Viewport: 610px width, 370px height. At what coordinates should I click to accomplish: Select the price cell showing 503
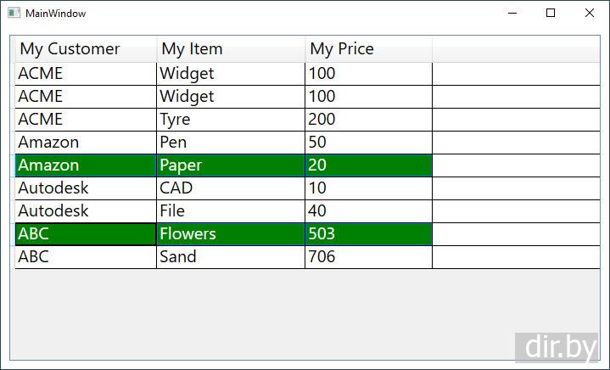click(368, 234)
